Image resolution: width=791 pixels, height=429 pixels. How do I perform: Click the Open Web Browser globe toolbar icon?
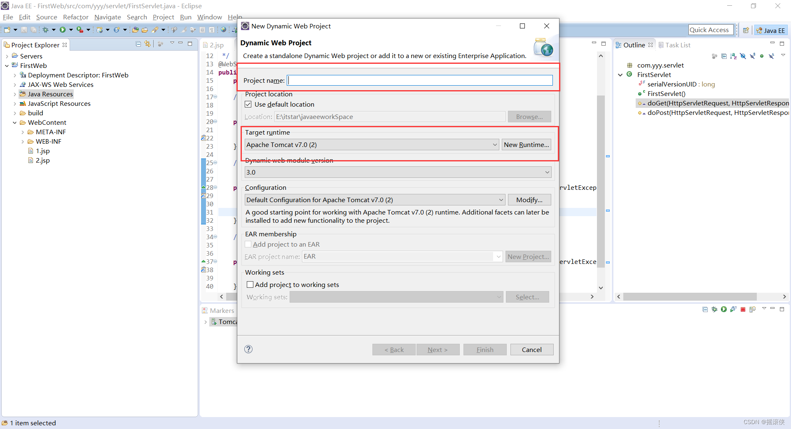(223, 30)
